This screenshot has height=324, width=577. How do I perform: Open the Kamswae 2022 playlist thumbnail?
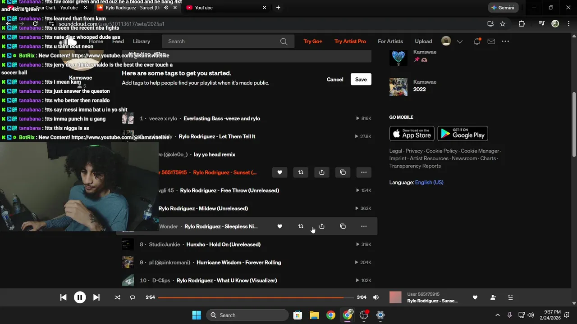[x=398, y=87]
